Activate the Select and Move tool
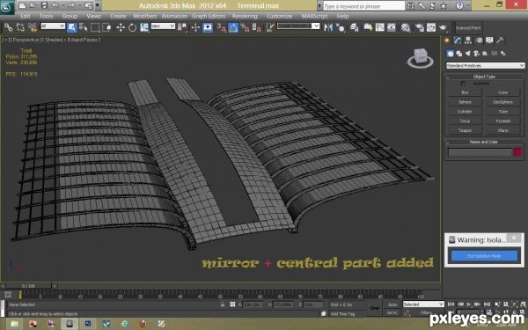Screen dimensions: 528x330 click(121, 27)
